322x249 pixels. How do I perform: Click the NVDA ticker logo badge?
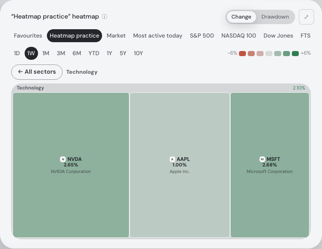pos(63,159)
